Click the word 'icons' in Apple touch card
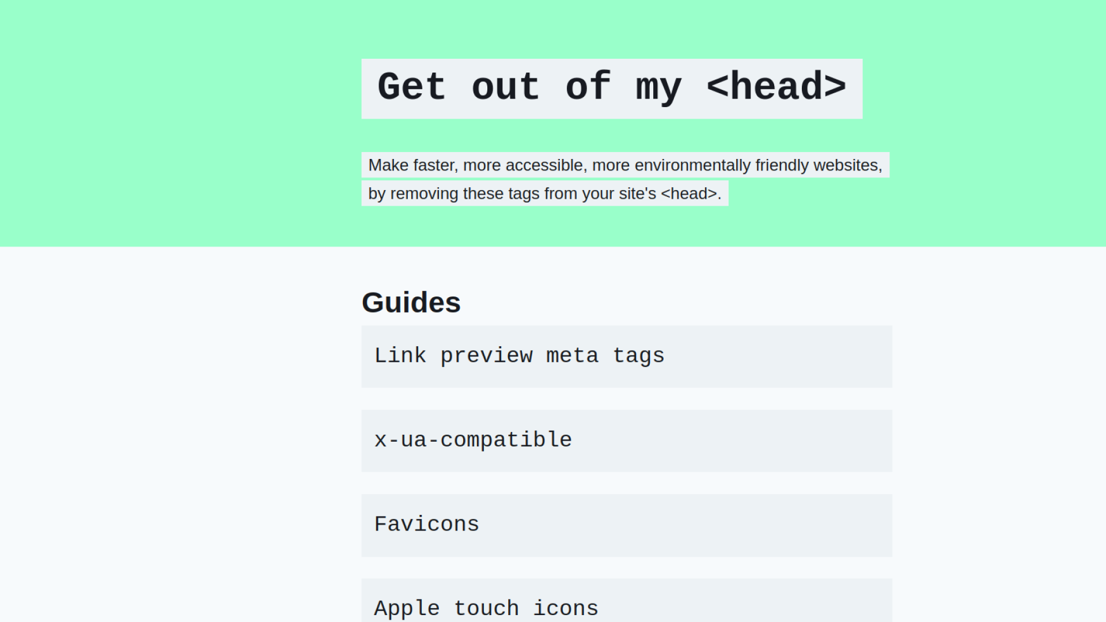The image size is (1106, 622). pyautogui.click(x=565, y=608)
